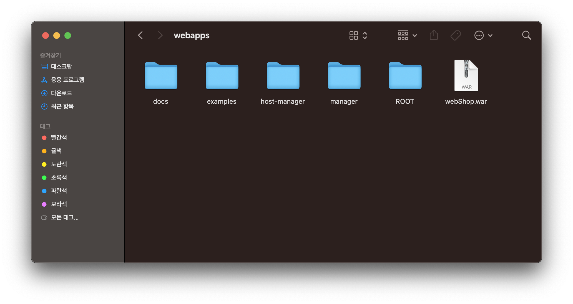Open the icon view switcher dropdown
The width and height of the screenshot is (573, 304).
pos(358,36)
